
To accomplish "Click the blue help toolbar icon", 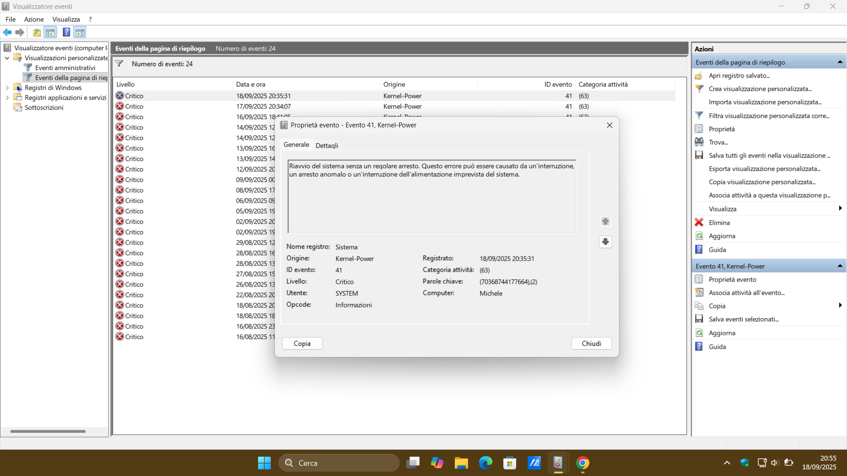I will tap(66, 32).
